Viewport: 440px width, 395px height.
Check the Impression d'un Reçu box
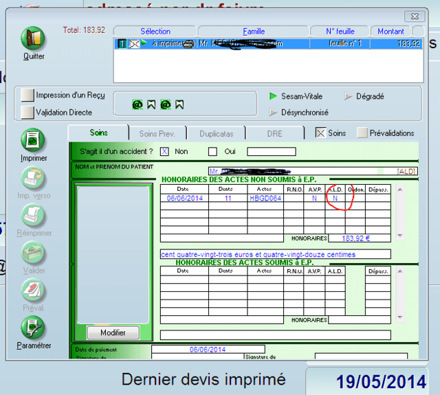(x=27, y=95)
